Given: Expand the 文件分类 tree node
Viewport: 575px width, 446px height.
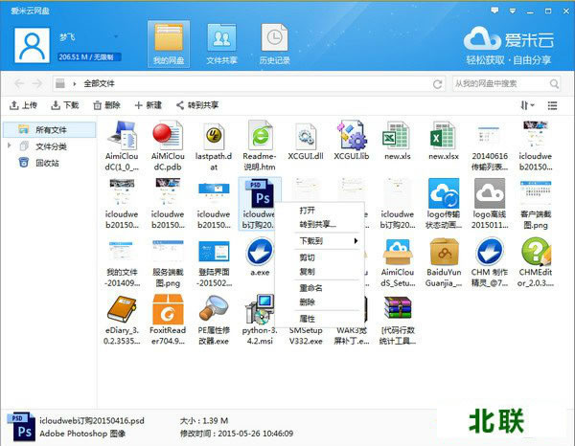Looking at the screenshot, I should (x=11, y=146).
